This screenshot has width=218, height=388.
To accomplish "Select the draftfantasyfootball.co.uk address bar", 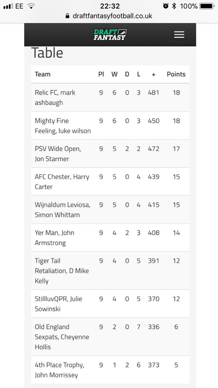I will pos(109,16).
